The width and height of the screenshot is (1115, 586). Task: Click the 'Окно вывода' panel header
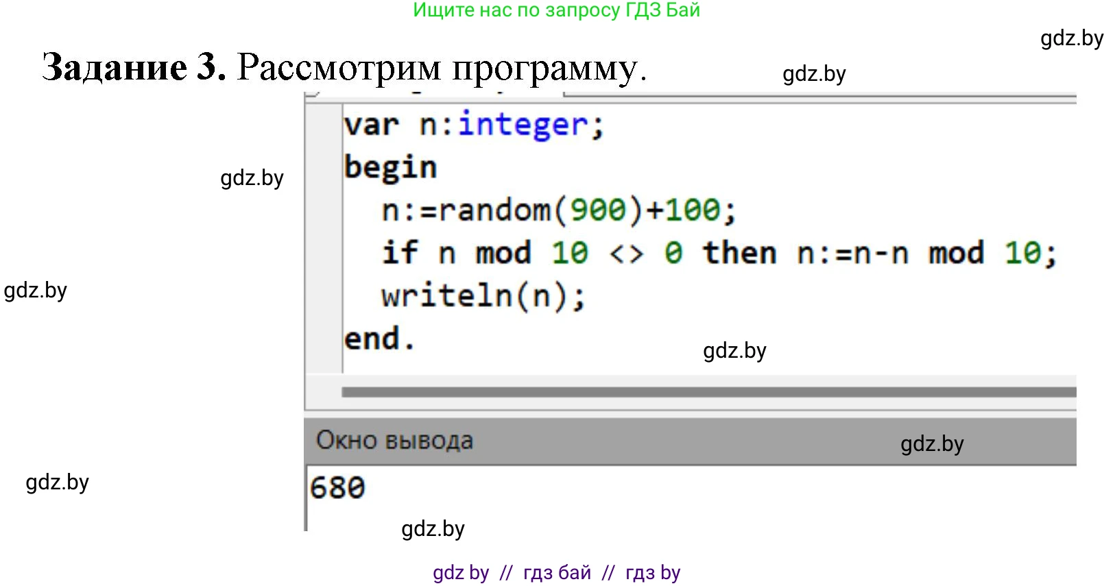point(394,441)
